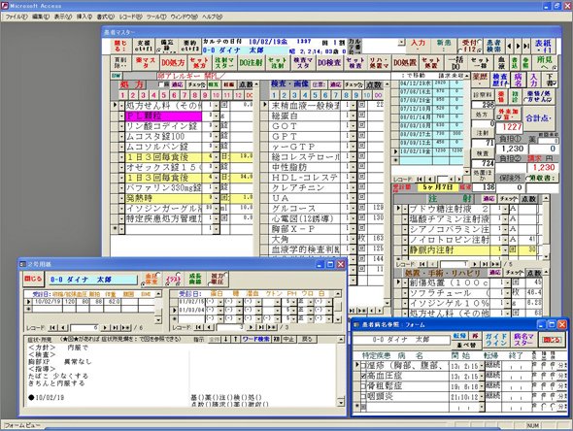Click the purple 病名 button at right

point(519,80)
